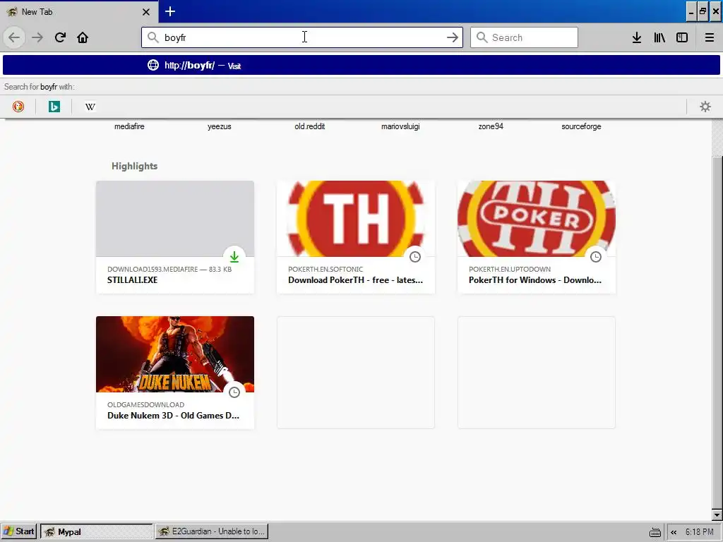
Task: Search with Bing engine icon
Action: point(54,107)
